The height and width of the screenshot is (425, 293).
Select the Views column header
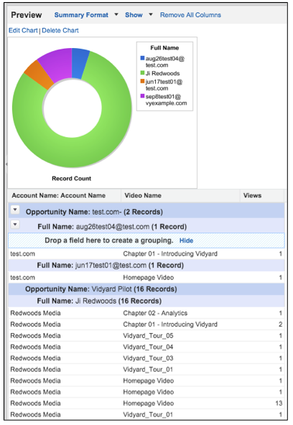click(x=262, y=195)
